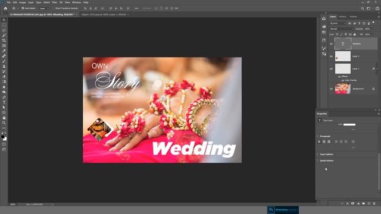Enable the Auto-Select checkbox
The width and height of the screenshot is (381, 214).
pyautogui.click(x=23, y=8)
